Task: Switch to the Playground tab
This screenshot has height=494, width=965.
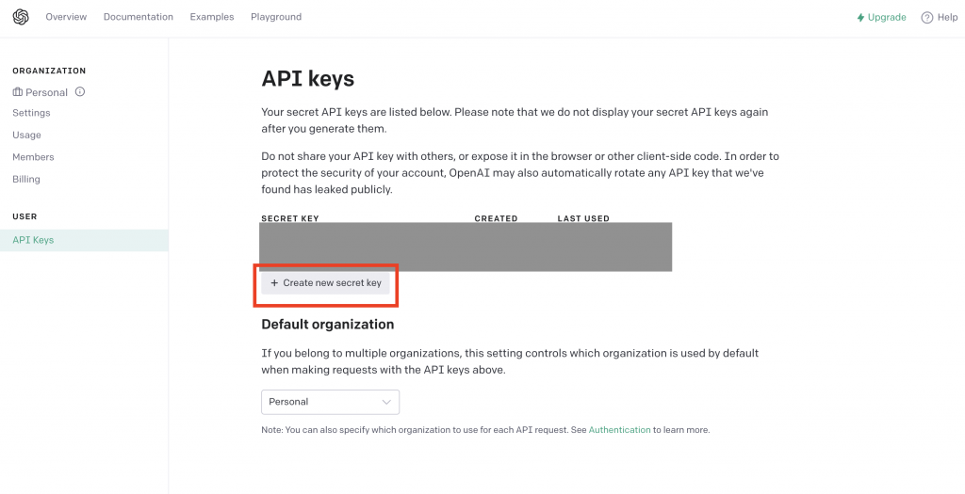Action: click(276, 17)
